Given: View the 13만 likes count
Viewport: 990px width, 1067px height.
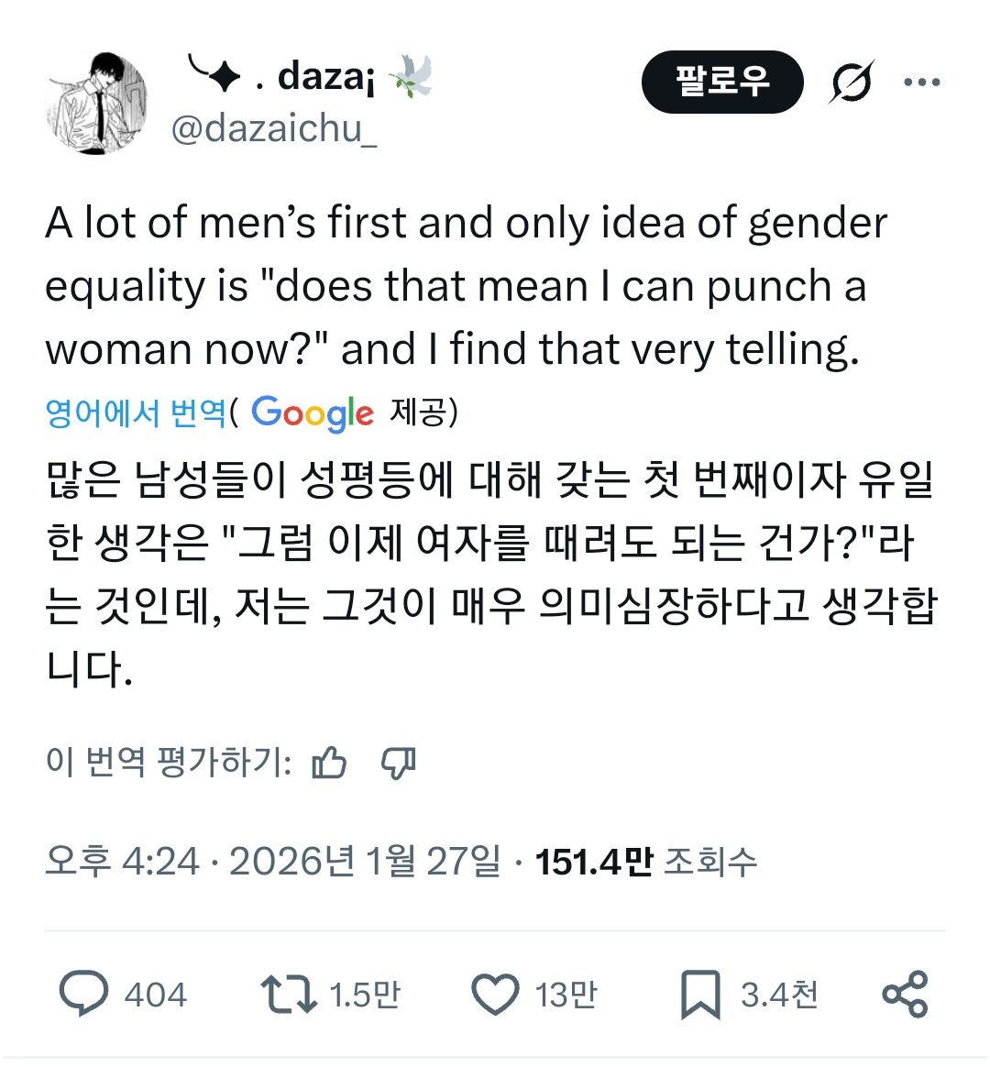Looking at the screenshot, I should [566, 995].
